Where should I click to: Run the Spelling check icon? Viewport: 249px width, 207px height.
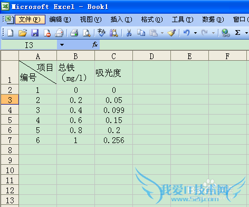click(x=101, y=33)
